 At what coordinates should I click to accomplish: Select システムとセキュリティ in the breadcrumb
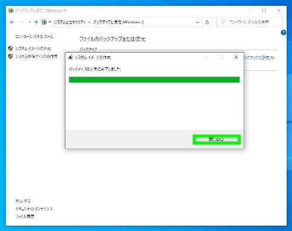click(69, 22)
